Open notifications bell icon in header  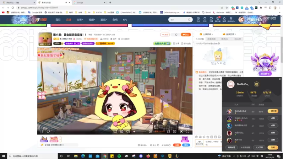point(224,19)
